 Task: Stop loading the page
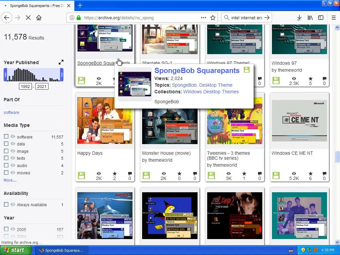(28, 18)
